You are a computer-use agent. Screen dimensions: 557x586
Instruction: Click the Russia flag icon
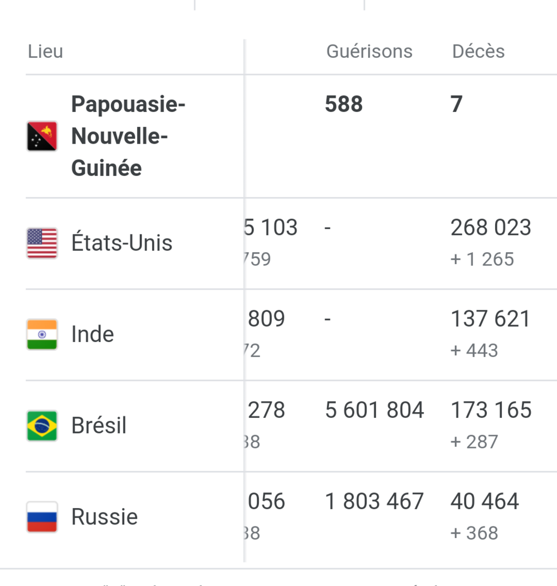(42, 517)
